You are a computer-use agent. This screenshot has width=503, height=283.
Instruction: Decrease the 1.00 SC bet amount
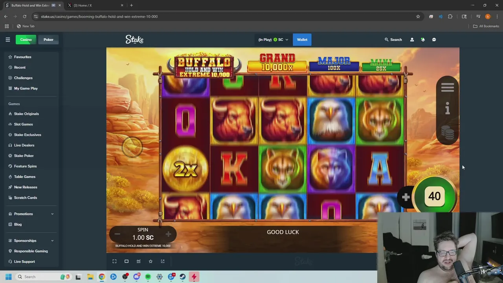117,234
